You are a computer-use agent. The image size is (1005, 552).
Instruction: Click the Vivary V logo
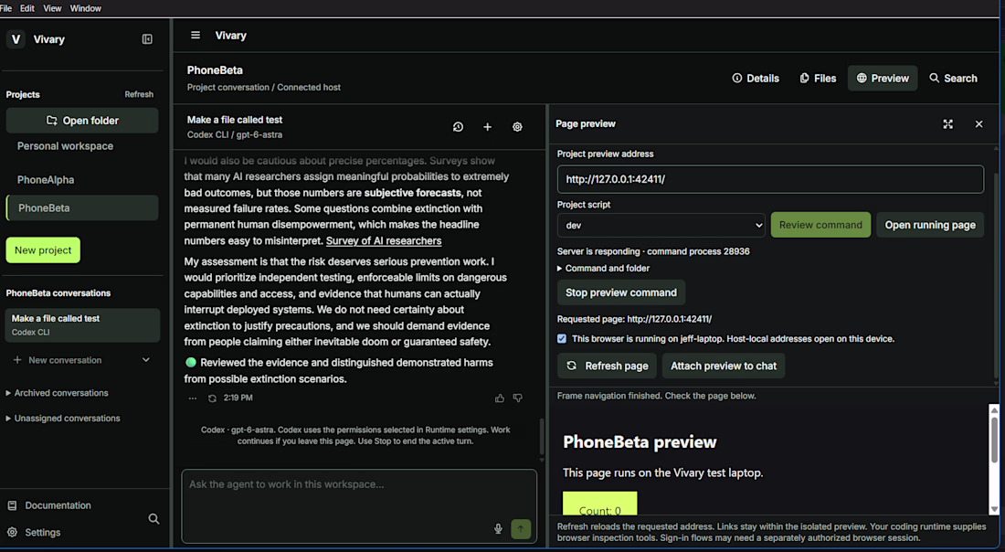16,39
